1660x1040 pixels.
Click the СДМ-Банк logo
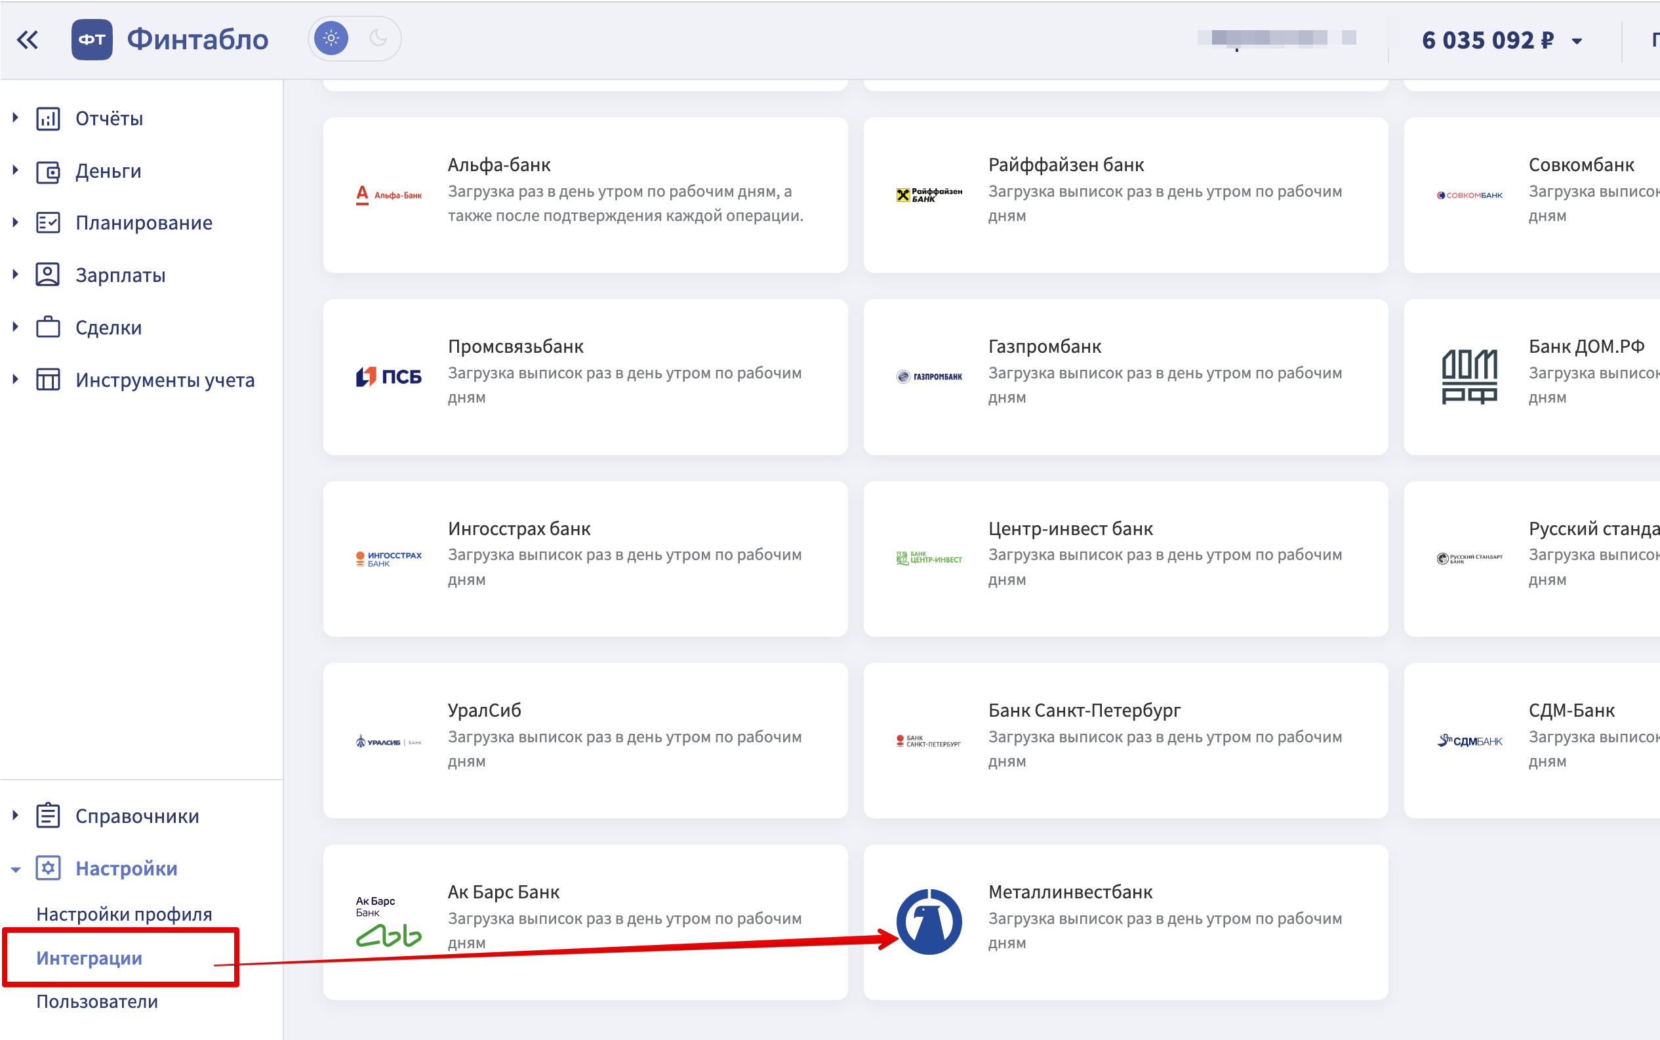pos(1469,741)
